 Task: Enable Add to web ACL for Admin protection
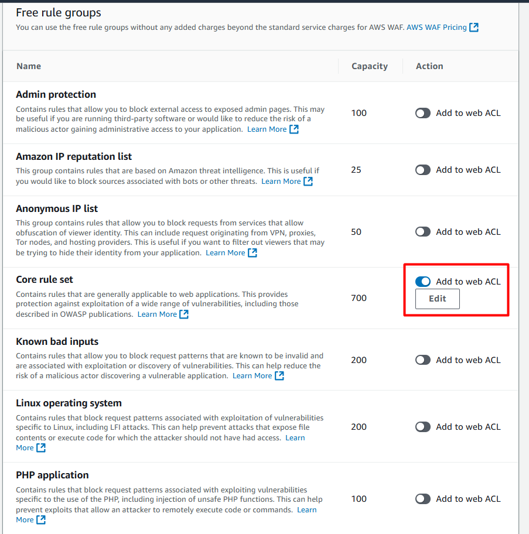coord(422,112)
